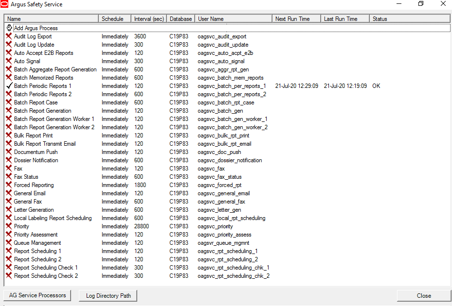Click the red X icon beside Forced Reporting
Viewport: 452px width, 306px height.
pyautogui.click(x=9, y=185)
